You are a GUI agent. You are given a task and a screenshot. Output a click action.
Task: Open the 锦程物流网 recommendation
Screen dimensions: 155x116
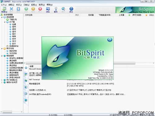(14, 75)
